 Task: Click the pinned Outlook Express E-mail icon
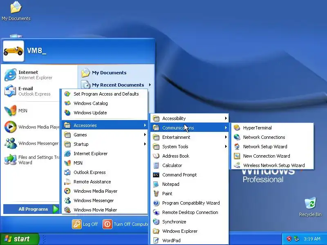click(10, 91)
